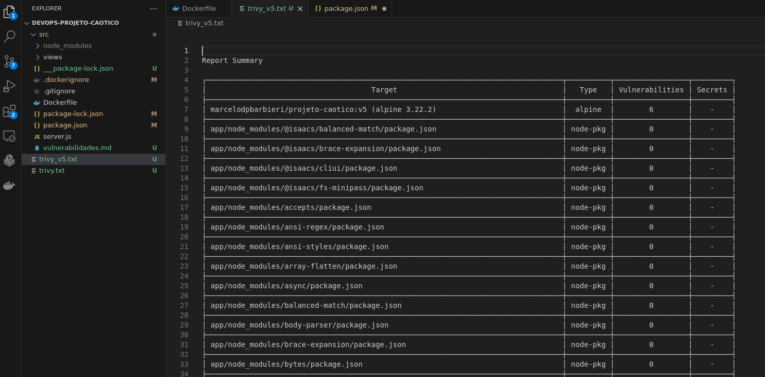Open the Docker view in activity bar
Viewport: 765px width, 377px height.
9,185
